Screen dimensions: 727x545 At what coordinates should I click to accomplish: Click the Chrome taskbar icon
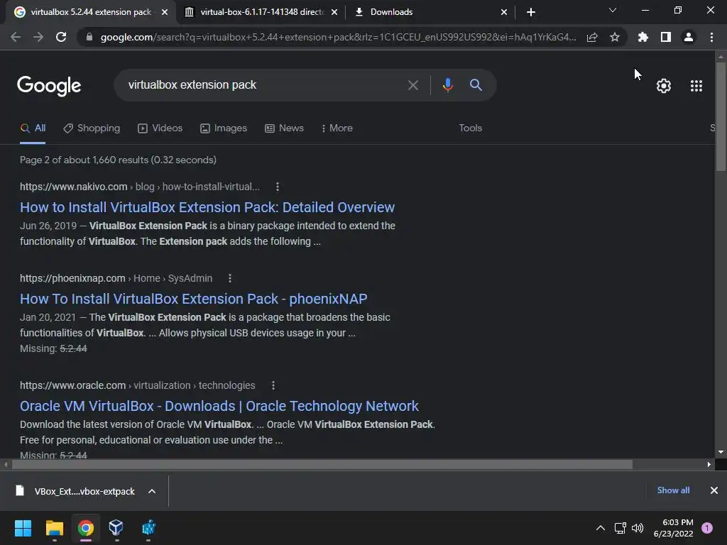tap(86, 528)
